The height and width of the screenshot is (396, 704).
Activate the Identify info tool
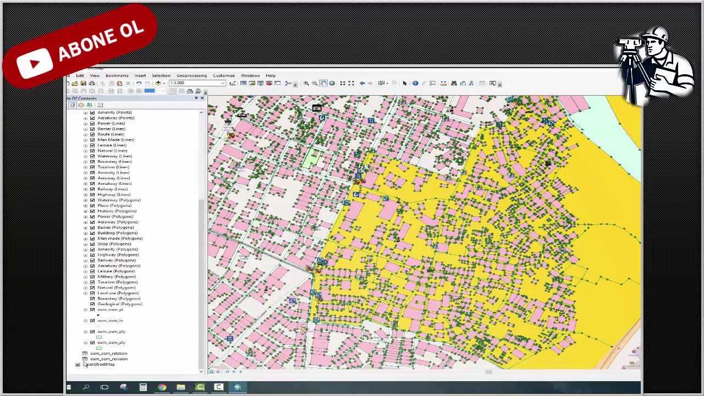point(415,83)
